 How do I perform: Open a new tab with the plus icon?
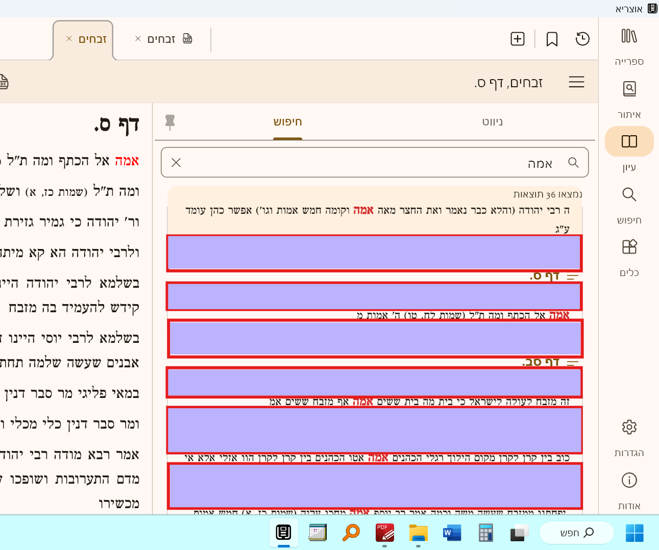coord(517,39)
